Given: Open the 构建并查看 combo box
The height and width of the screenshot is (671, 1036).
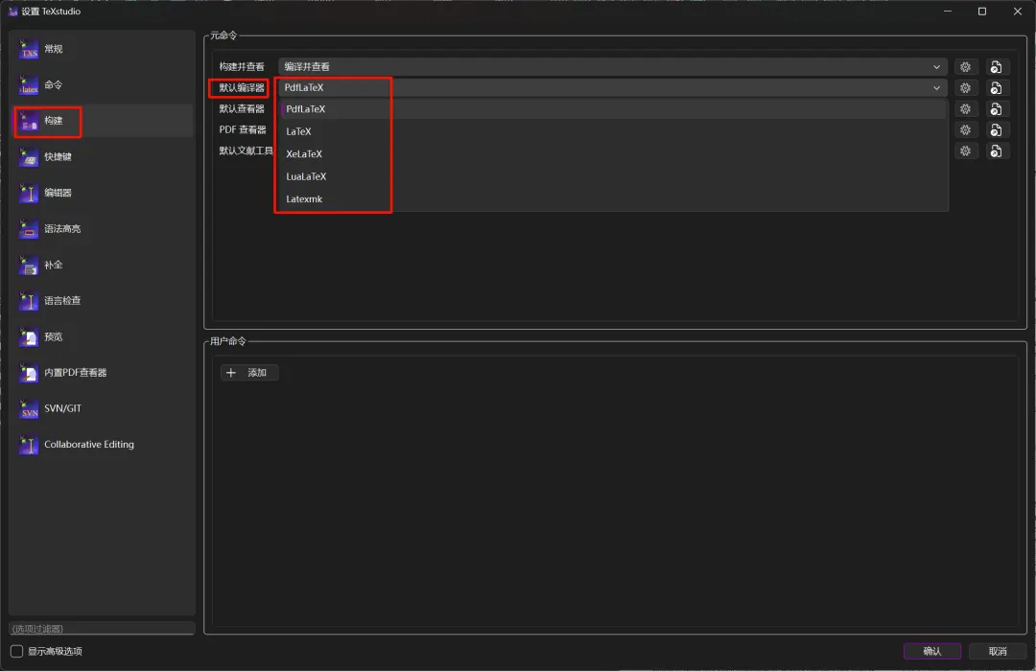Looking at the screenshot, I should [612, 67].
